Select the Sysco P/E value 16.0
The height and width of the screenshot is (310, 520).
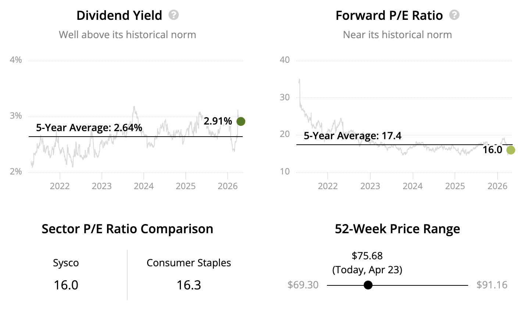(x=66, y=285)
